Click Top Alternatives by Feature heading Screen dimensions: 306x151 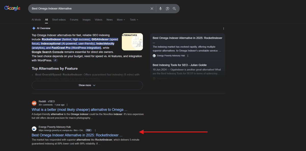(55, 69)
